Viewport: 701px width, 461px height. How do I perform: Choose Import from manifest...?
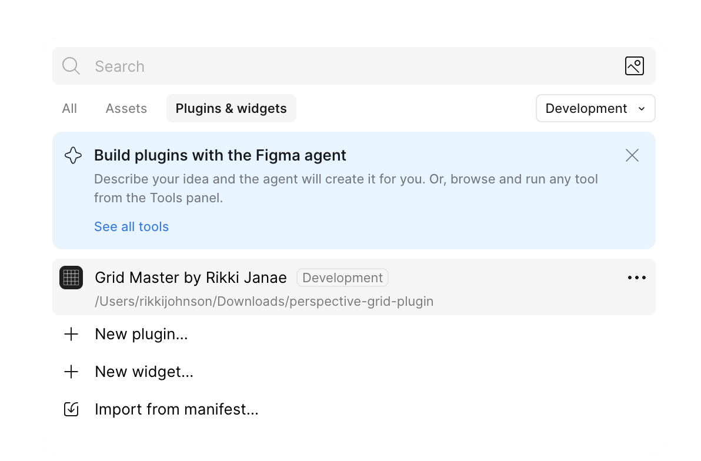point(176,409)
